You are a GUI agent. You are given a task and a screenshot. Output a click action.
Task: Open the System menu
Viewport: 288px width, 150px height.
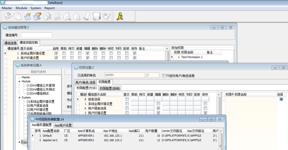36,8
